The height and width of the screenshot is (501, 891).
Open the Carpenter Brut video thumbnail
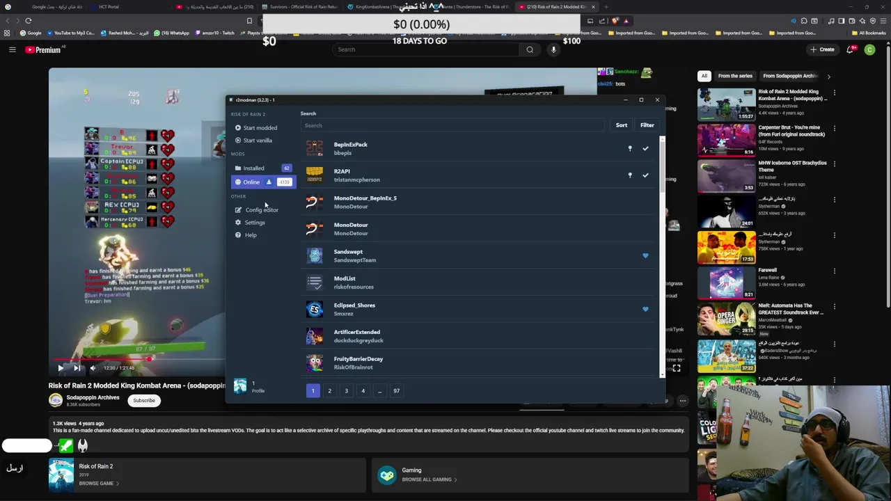pos(726,140)
